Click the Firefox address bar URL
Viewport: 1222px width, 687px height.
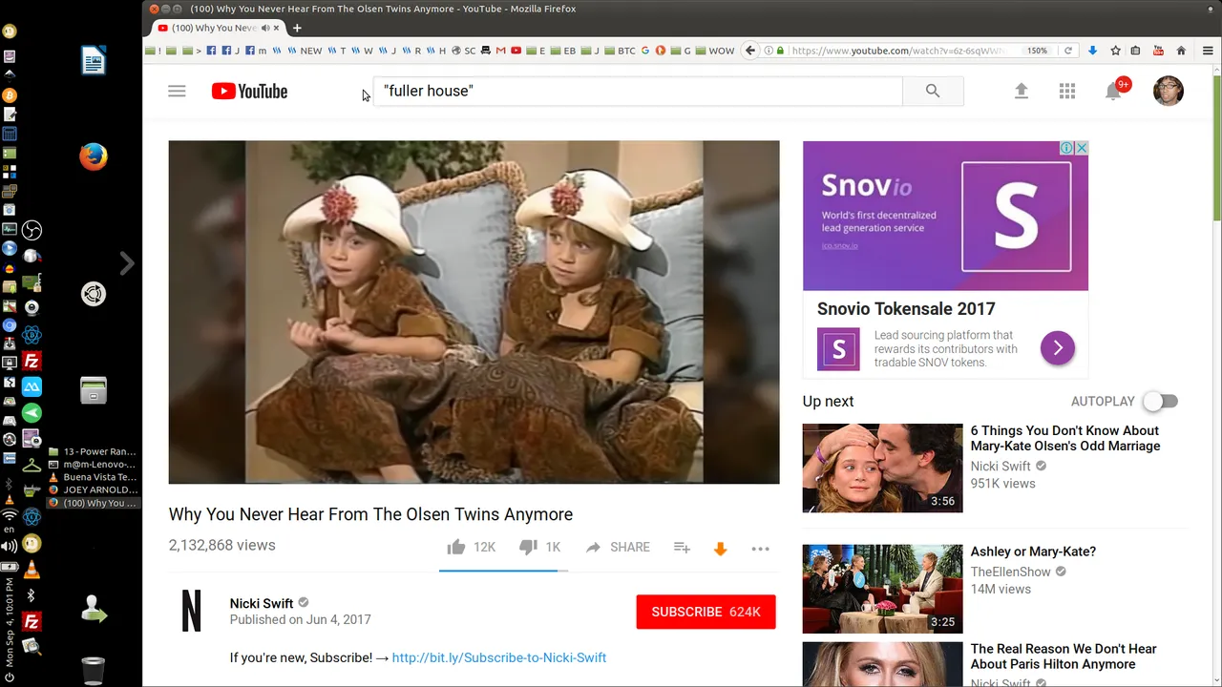[897, 51]
